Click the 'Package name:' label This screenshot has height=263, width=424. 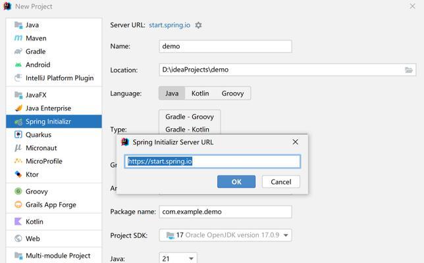coord(133,212)
